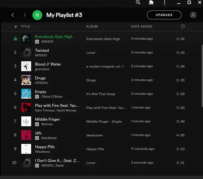Select the Blood // Water track title
The height and width of the screenshot is (179, 203).
(48, 64)
